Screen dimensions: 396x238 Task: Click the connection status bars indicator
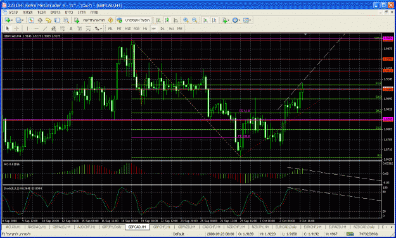(350, 234)
